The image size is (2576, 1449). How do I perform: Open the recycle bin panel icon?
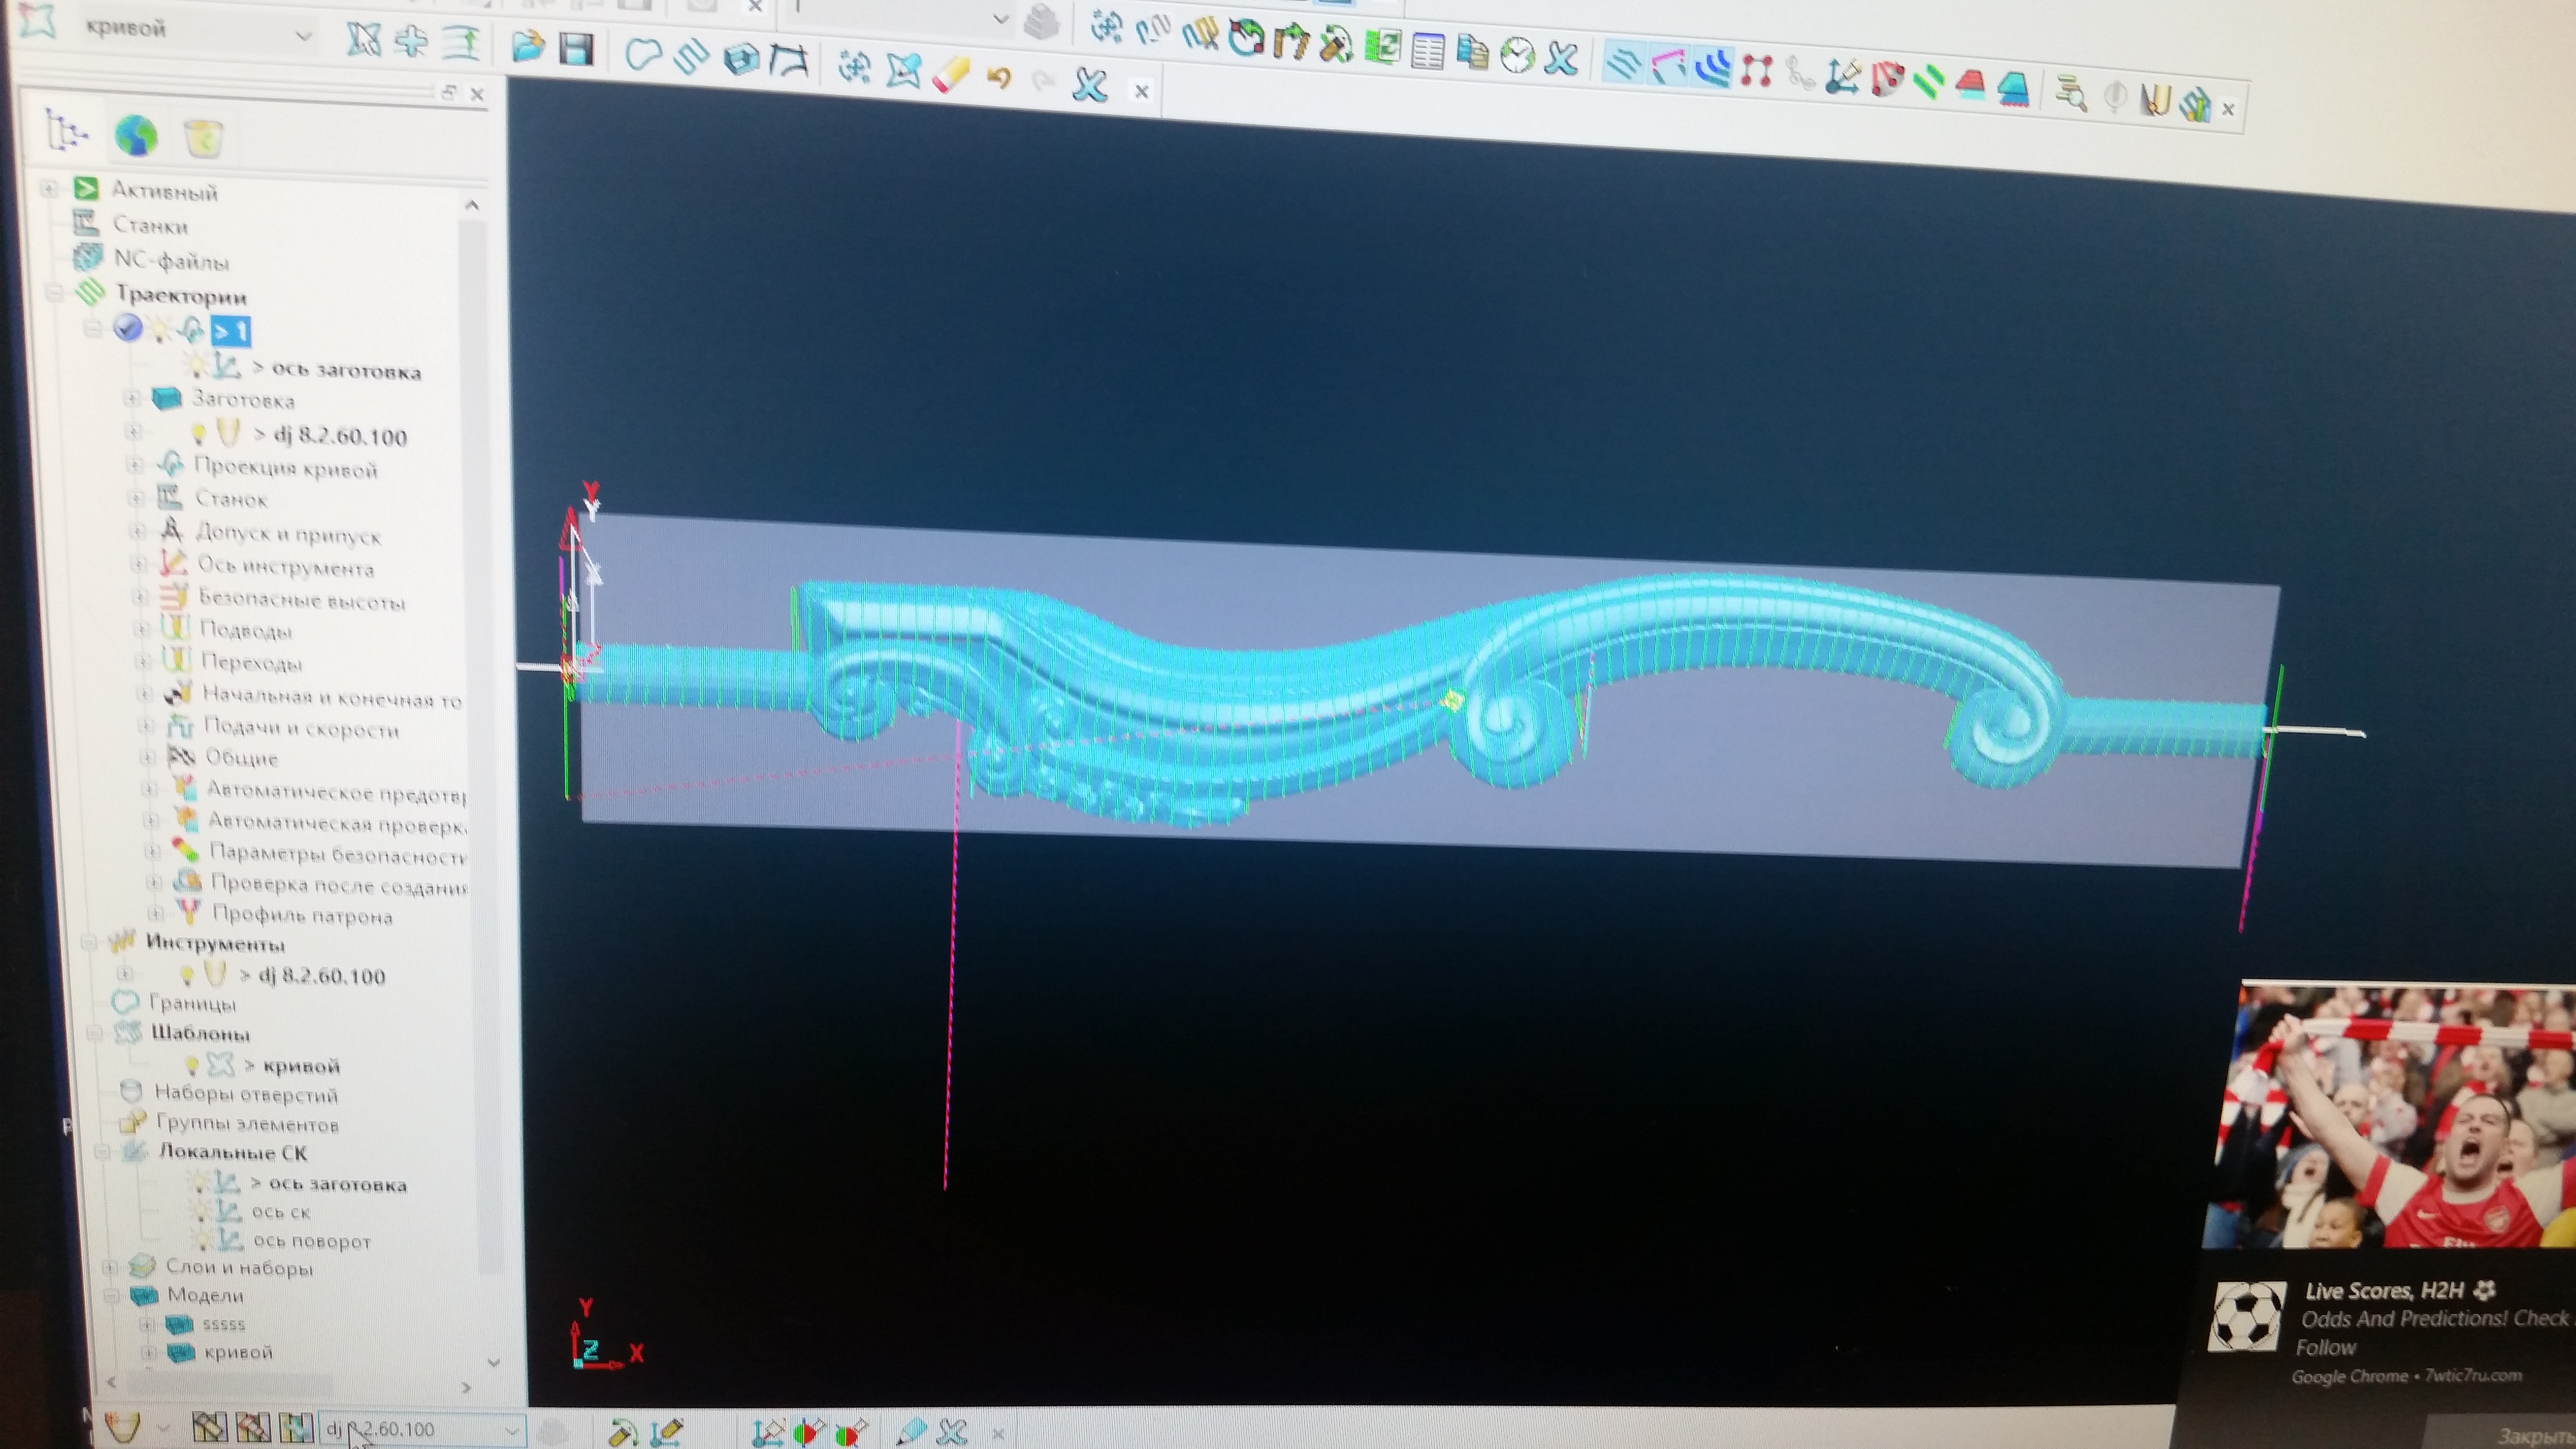[x=203, y=138]
